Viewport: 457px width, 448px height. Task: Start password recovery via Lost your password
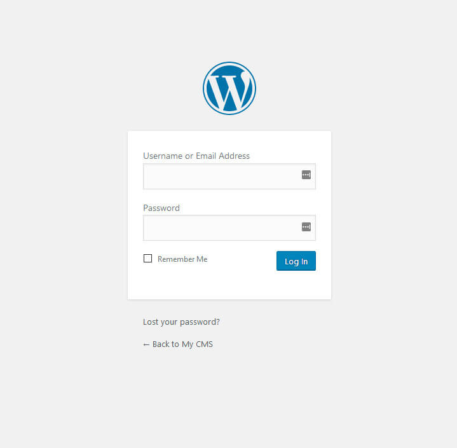click(x=181, y=322)
